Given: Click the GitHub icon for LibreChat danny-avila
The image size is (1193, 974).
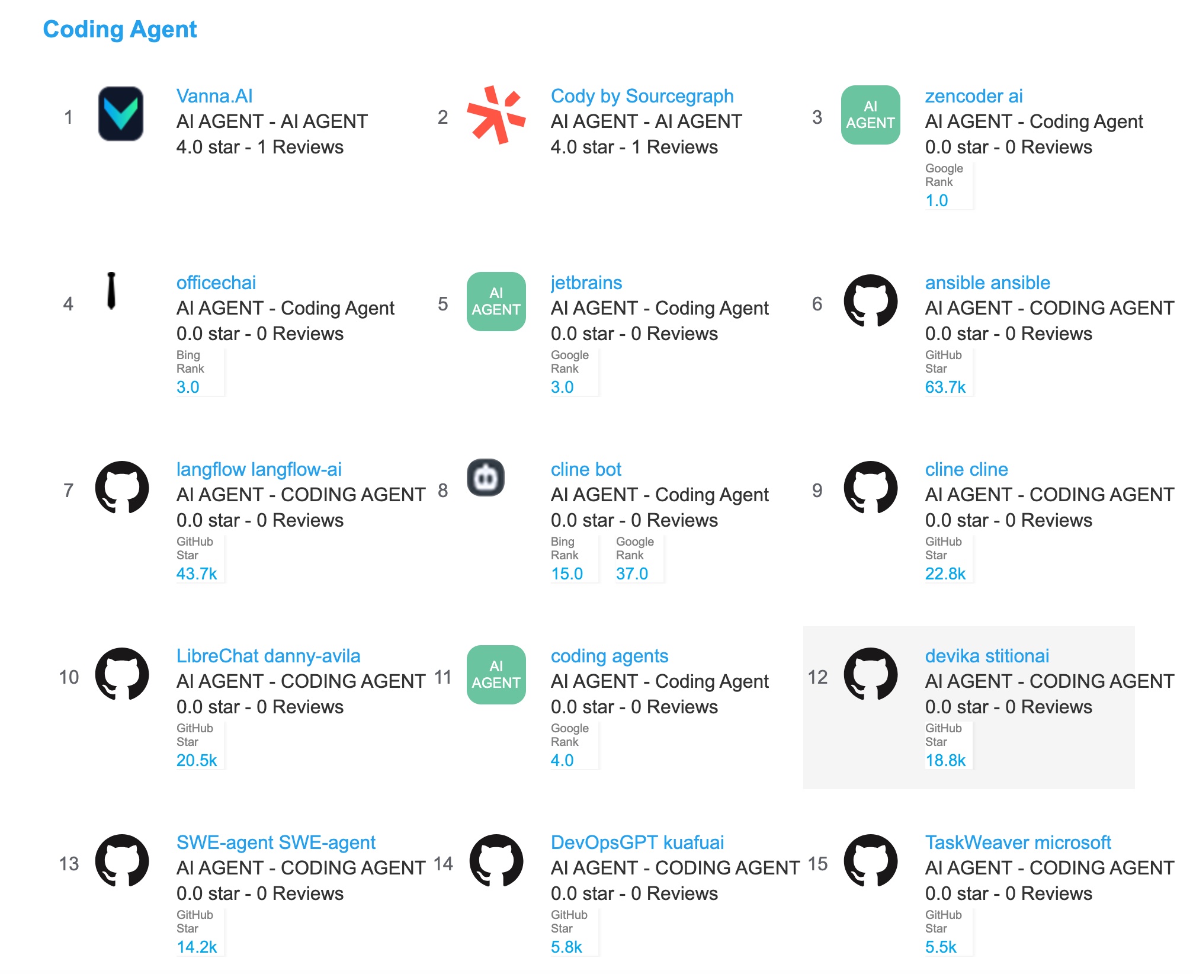Looking at the screenshot, I should pos(122,674).
